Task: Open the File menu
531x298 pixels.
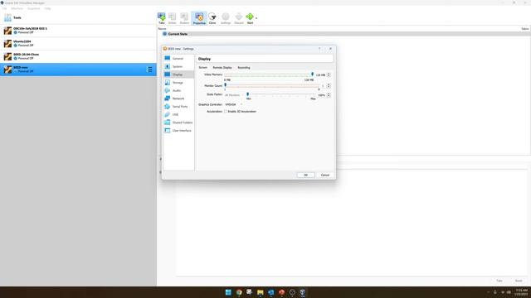Action: tap(4, 8)
